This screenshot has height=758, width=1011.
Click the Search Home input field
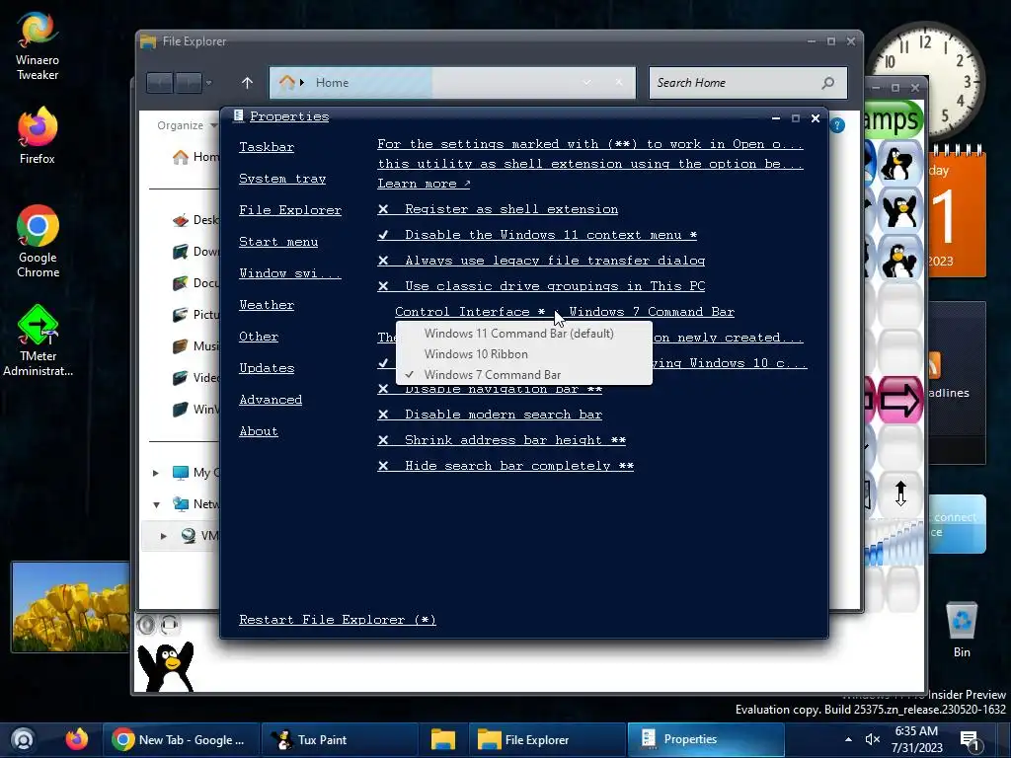click(x=748, y=83)
